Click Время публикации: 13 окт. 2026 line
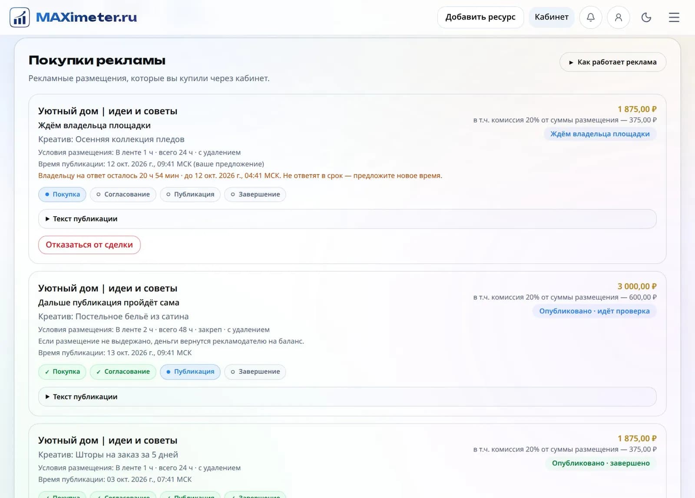This screenshot has width=695, height=498. click(x=115, y=353)
